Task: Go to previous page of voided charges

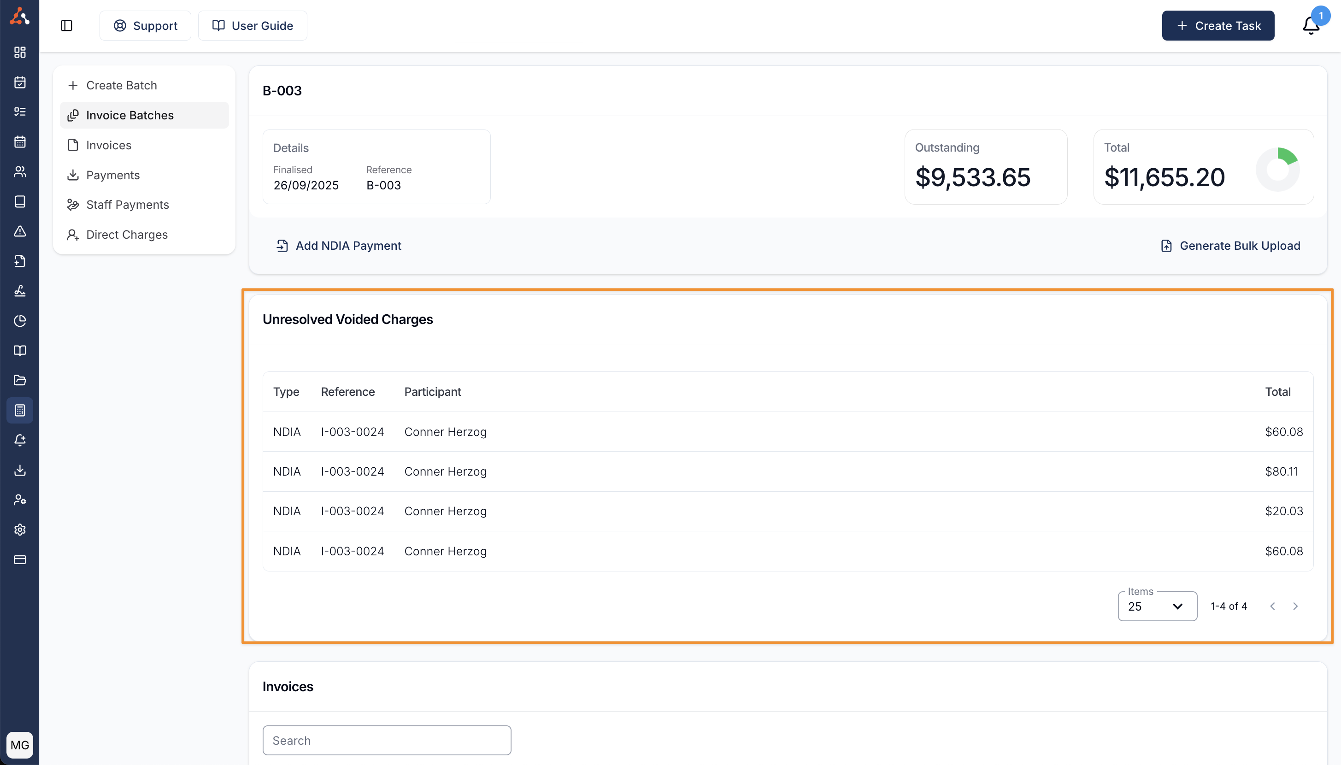Action: [1272, 606]
